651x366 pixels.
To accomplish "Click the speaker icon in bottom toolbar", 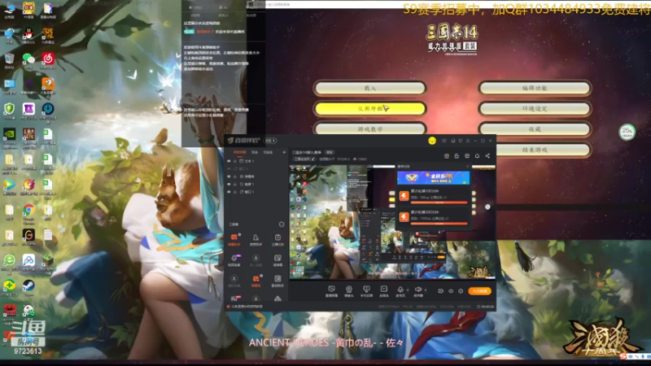I will coord(418,289).
